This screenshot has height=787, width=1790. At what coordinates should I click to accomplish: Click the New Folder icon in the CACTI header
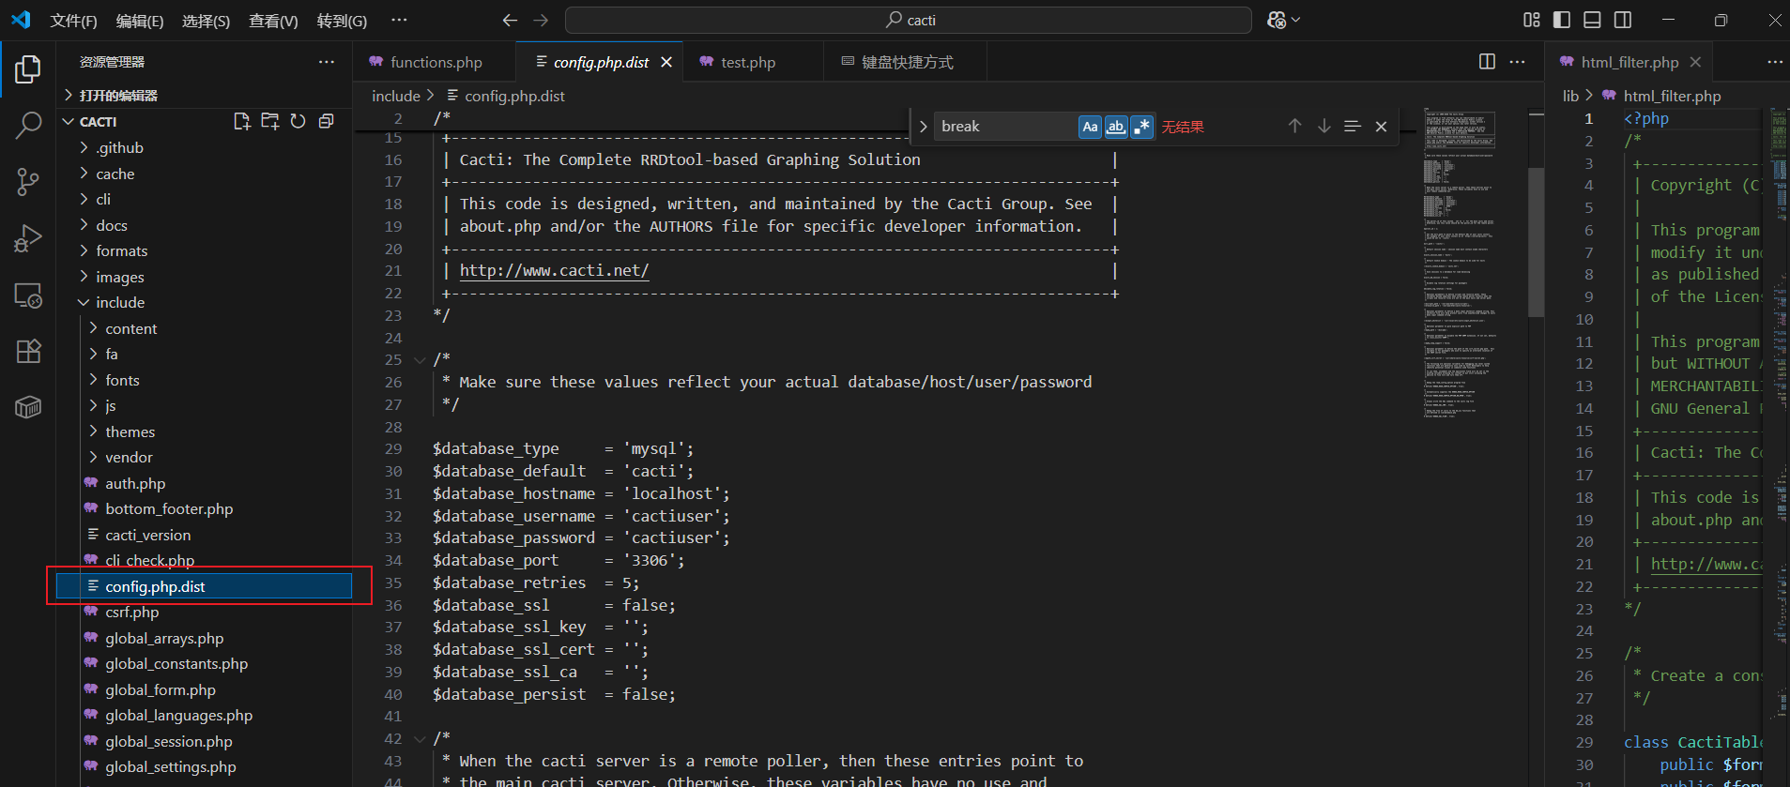pyautogui.click(x=269, y=121)
